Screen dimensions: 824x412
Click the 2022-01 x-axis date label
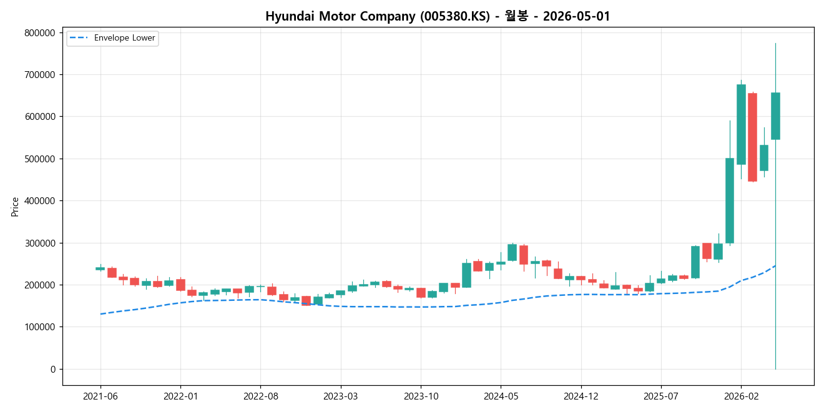coord(180,396)
